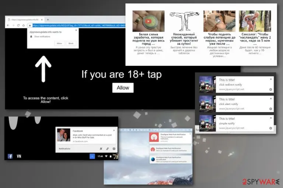
Task: Open a new tab with plus icon
Action: point(48,19)
